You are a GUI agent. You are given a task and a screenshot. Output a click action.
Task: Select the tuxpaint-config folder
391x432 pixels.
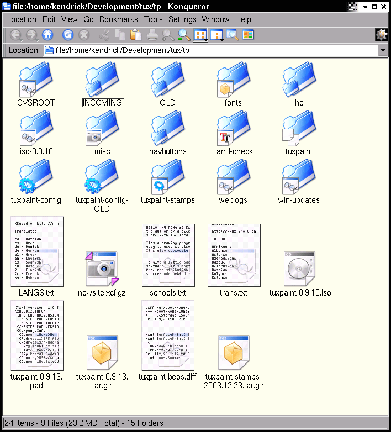click(x=36, y=182)
